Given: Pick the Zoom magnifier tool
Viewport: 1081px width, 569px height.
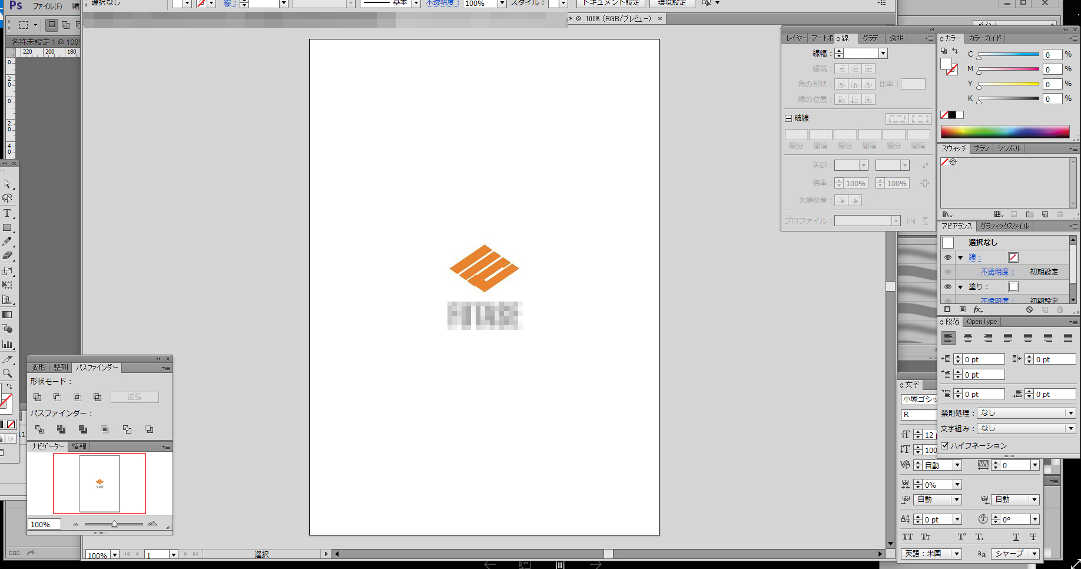Looking at the screenshot, I should point(7,373).
